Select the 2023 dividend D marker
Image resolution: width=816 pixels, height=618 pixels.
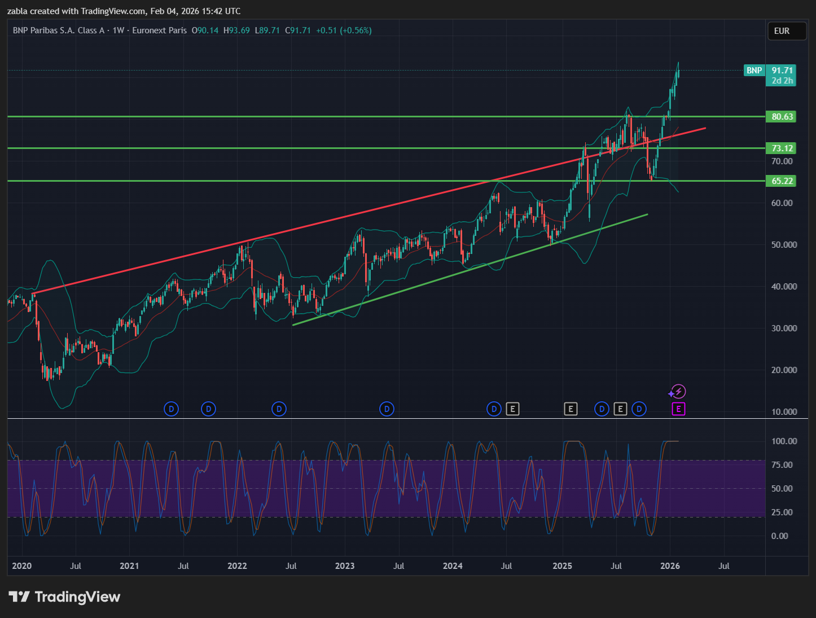[x=387, y=409]
